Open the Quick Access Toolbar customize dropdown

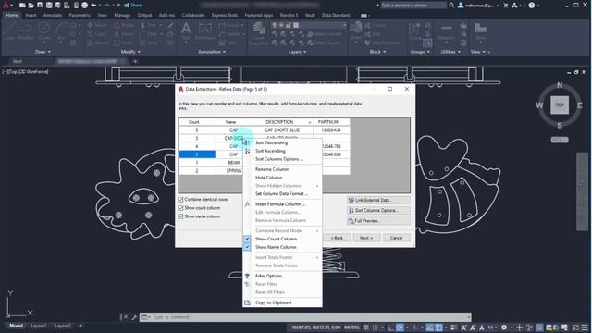coord(118,6)
